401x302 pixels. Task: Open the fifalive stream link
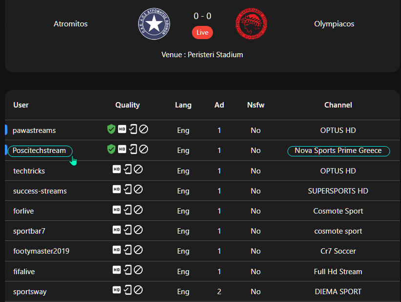(x=24, y=272)
